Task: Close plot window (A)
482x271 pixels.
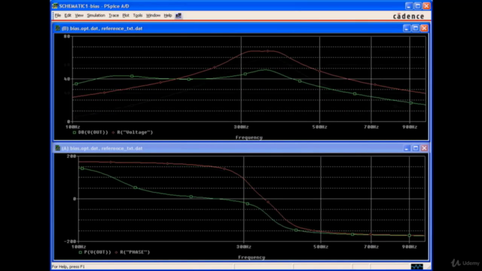Action: tap(424, 148)
